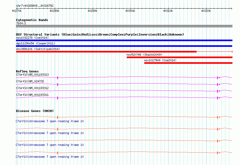The width and height of the screenshot is (240, 165).
Task: Click the blue nsv1032278 gain bar
Action: point(124,40)
